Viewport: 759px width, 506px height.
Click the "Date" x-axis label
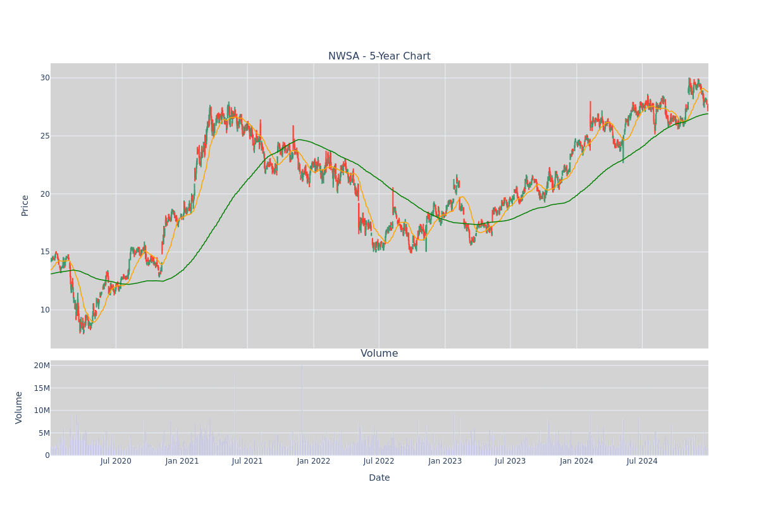pyautogui.click(x=379, y=478)
